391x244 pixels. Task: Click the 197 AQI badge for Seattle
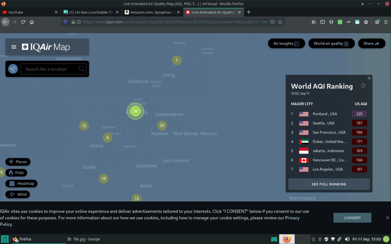click(359, 123)
